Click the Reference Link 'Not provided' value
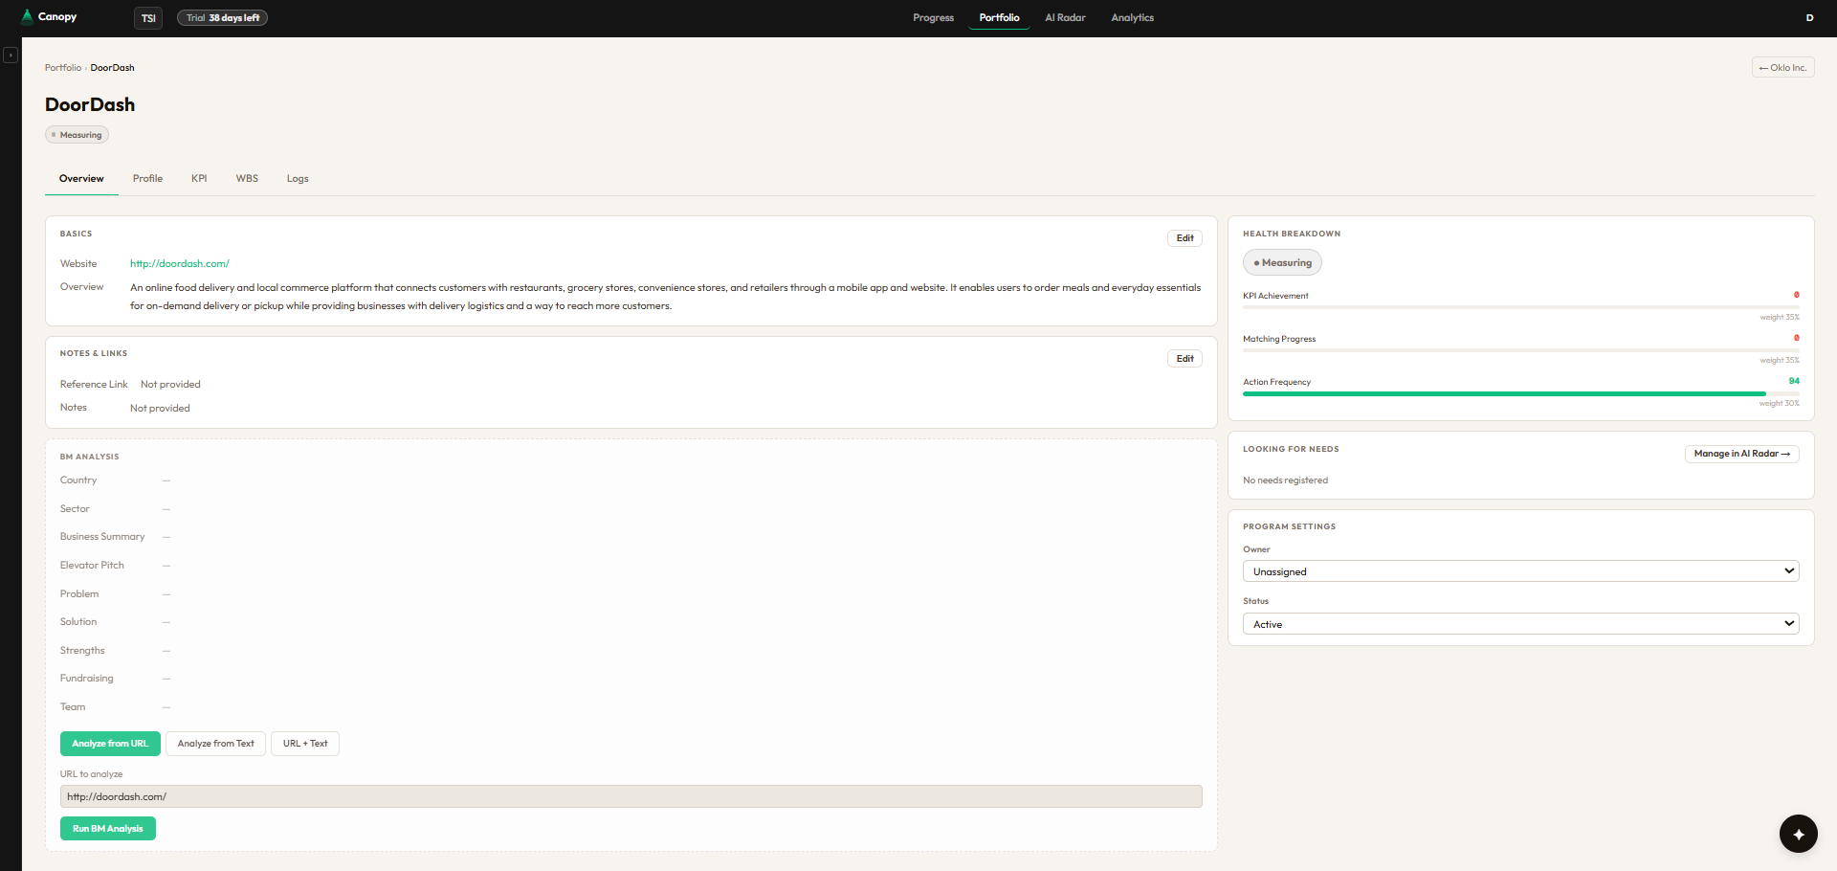 [x=170, y=385]
